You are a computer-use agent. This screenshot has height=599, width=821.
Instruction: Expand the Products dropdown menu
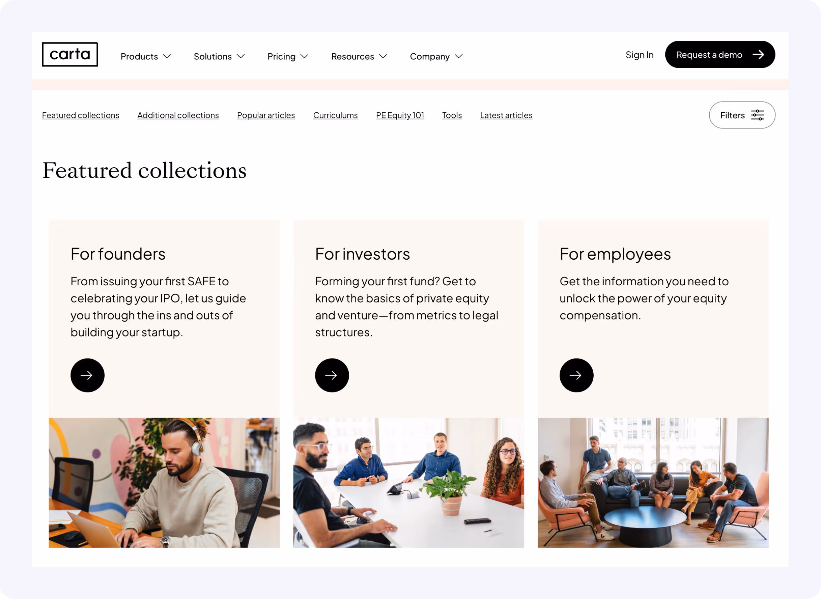(146, 56)
